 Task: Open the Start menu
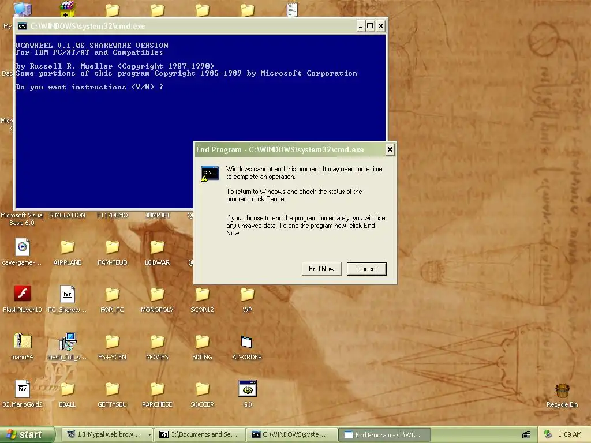pos(27,435)
